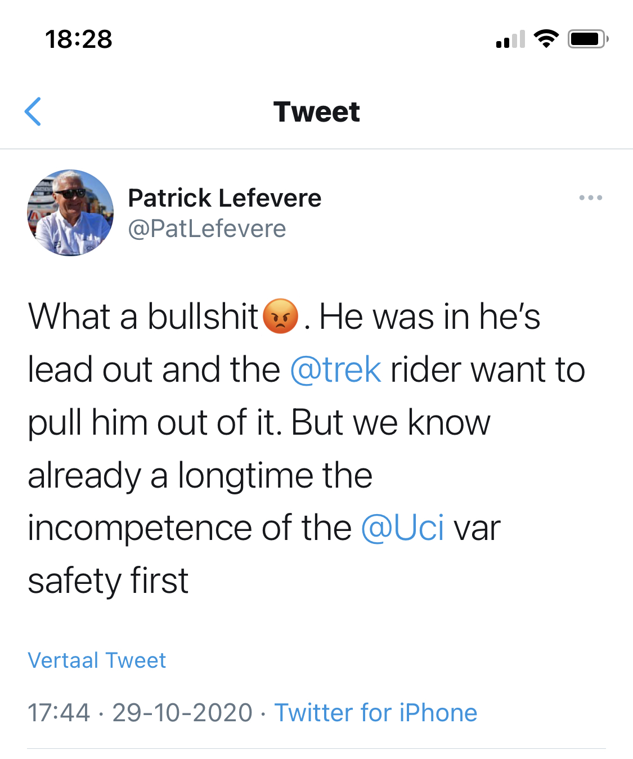
Task: Tap the word "bullshit" in the tweet
Action: 203,316
